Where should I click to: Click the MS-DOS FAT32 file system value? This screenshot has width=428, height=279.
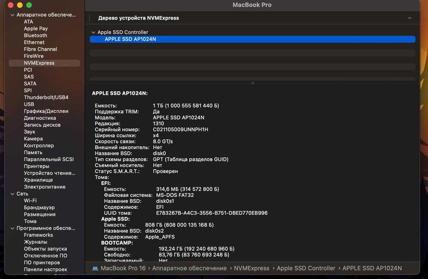tap(175, 195)
